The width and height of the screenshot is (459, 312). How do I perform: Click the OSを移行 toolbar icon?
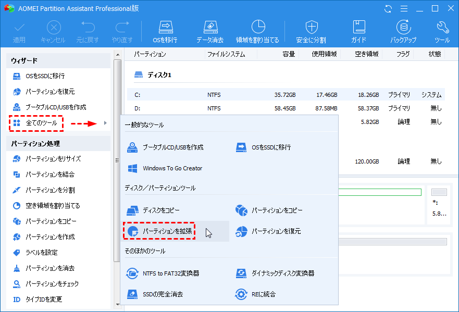(x=165, y=32)
